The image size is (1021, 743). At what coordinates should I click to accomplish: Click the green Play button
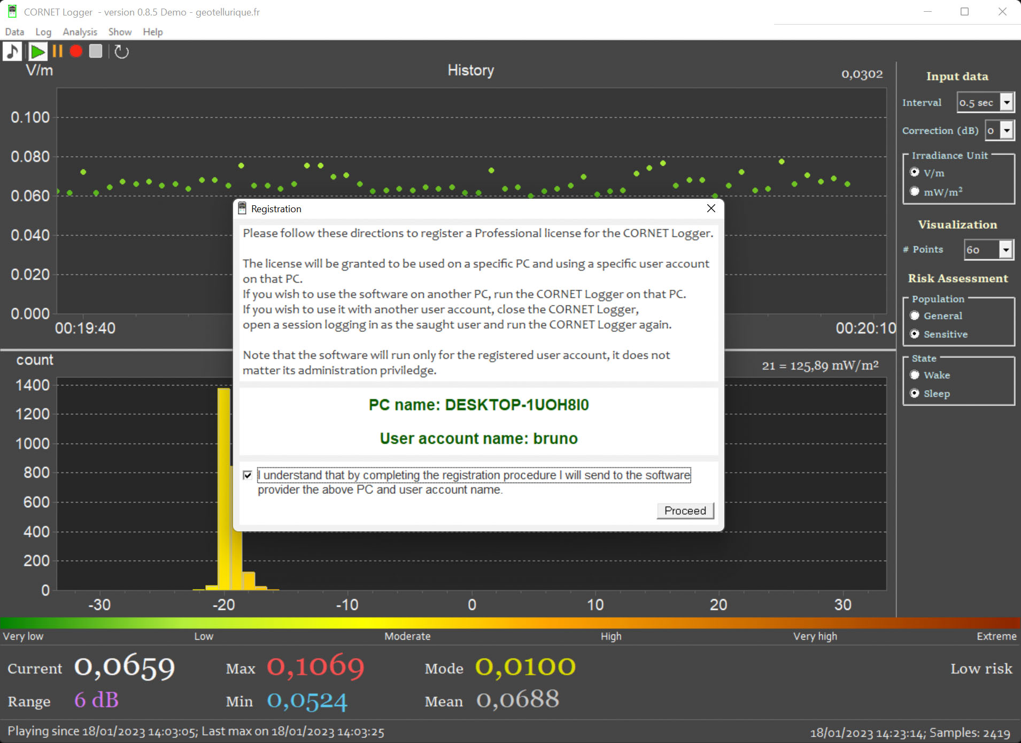pos(37,52)
